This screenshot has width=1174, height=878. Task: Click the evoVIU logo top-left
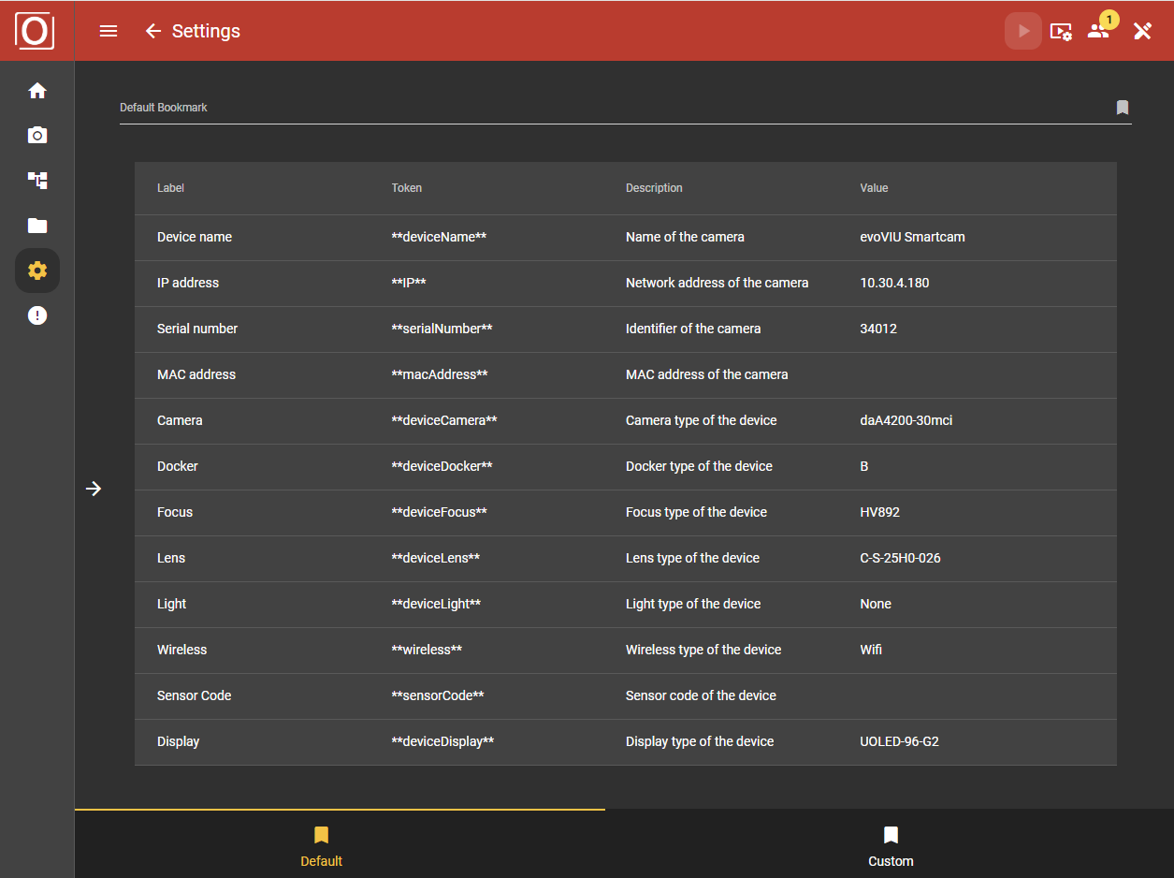tap(34, 30)
